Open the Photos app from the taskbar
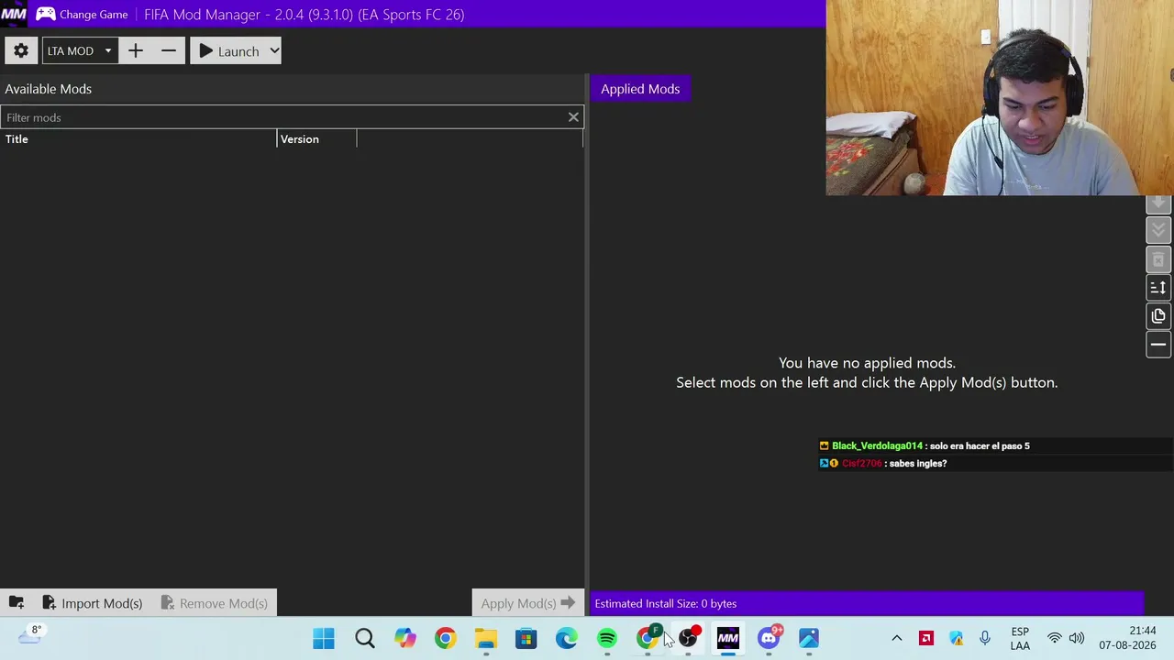Image resolution: width=1174 pixels, height=660 pixels. [x=809, y=638]
